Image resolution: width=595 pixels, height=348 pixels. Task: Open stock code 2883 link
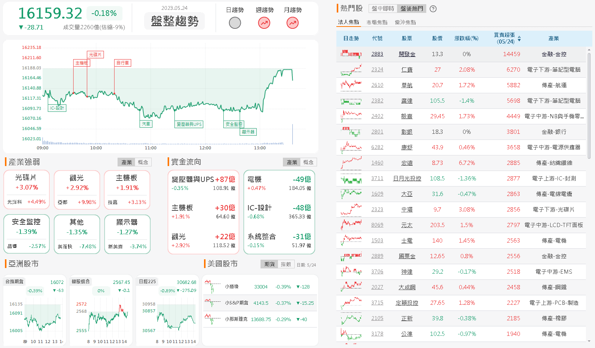[377, 54]
